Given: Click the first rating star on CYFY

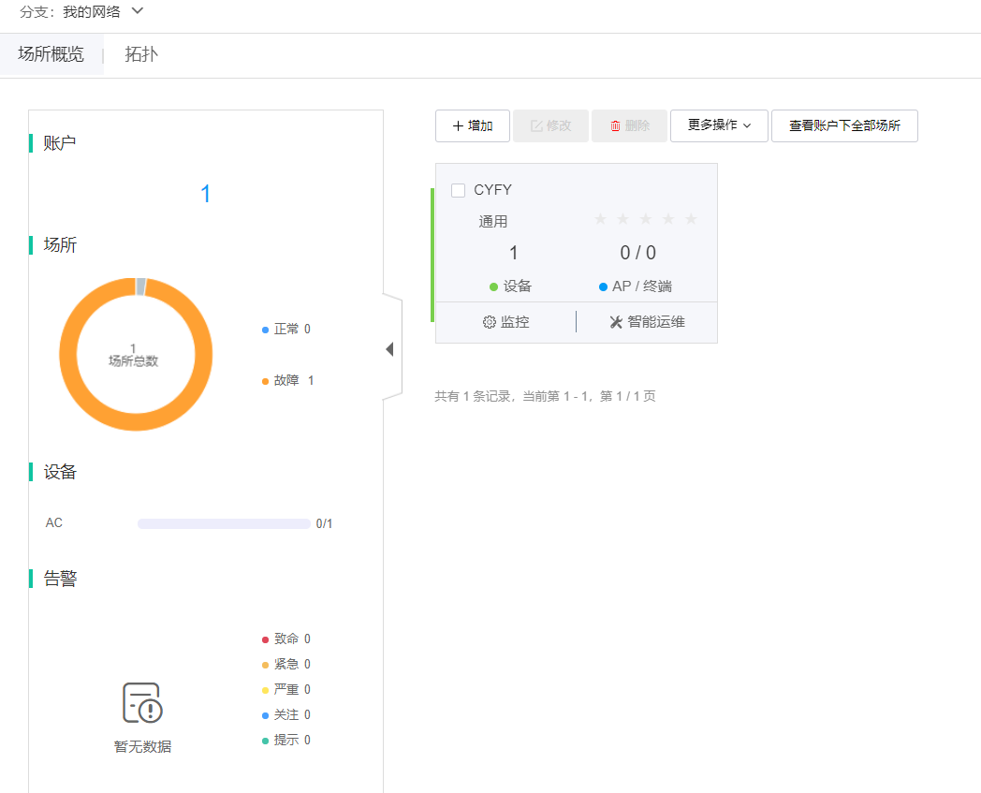Looking at the screenshot, I should 601,218.
